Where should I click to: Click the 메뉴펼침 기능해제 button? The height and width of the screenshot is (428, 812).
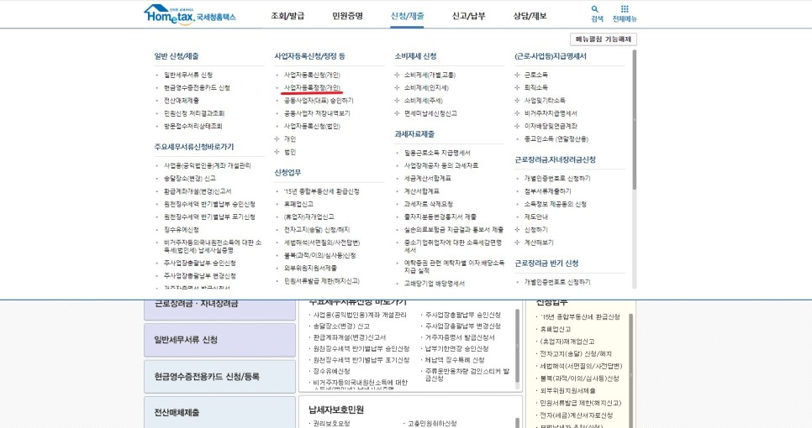[604, 39]
